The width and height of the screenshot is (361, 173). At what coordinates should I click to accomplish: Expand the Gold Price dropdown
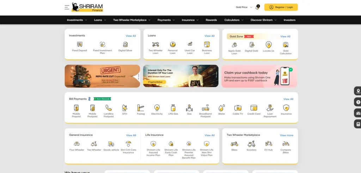tap(244, 7)
